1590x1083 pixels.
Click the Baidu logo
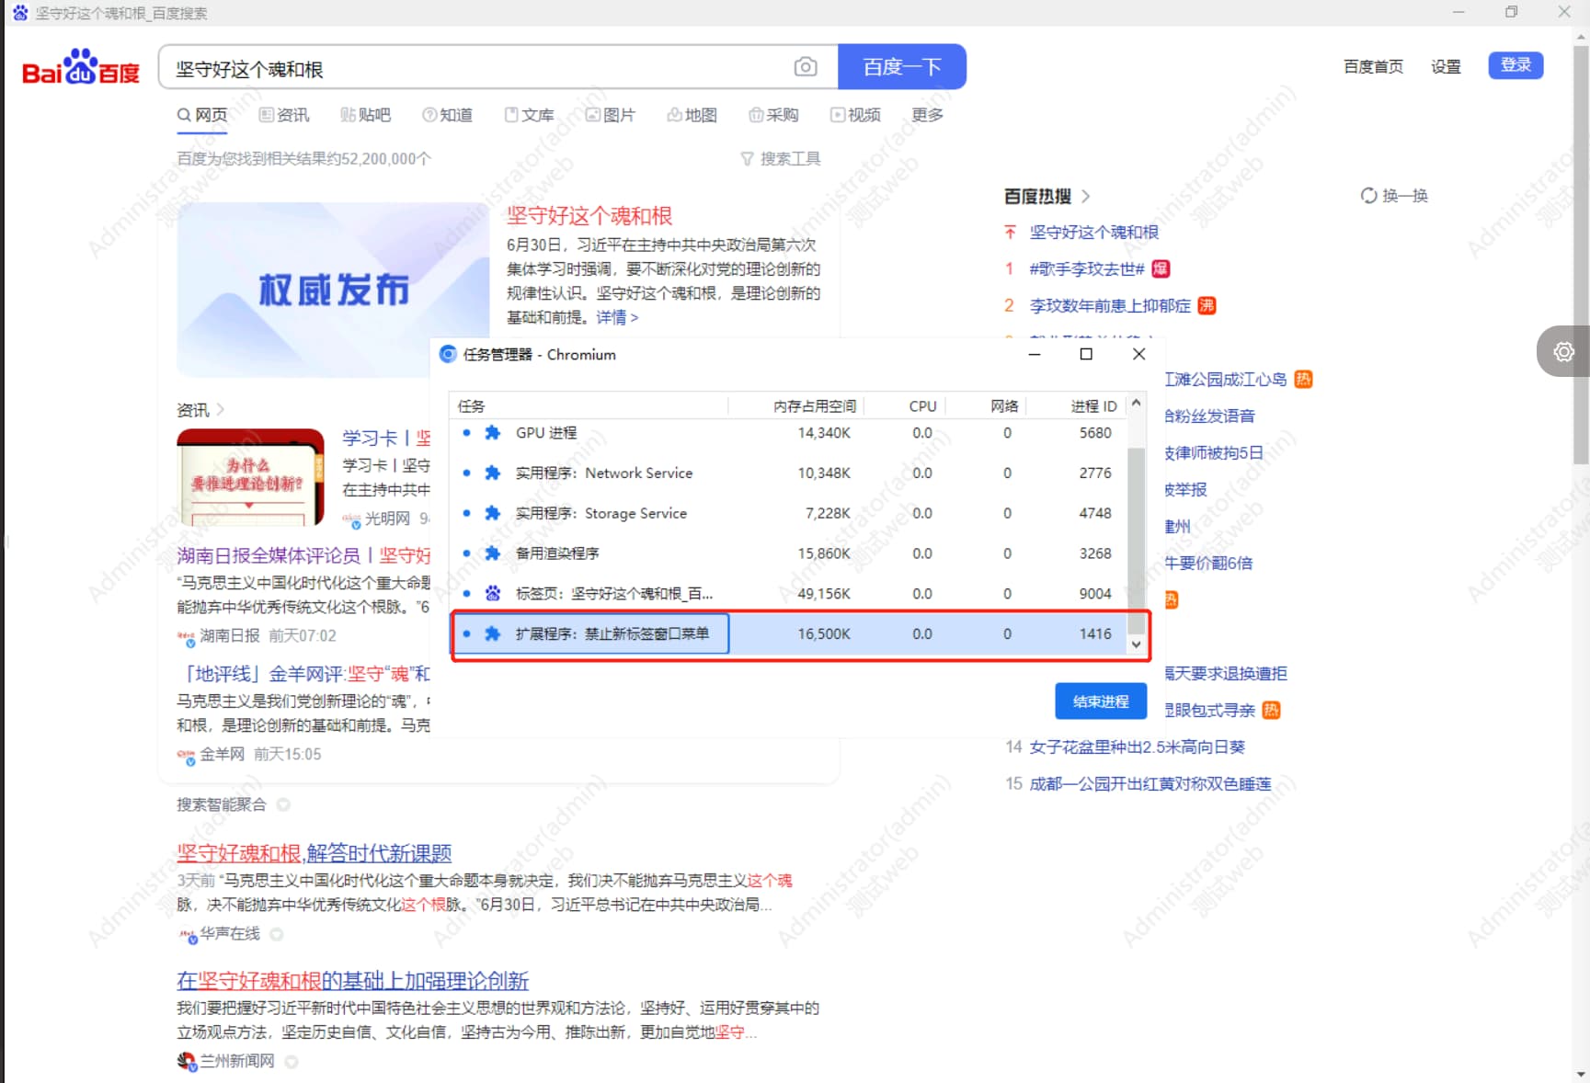coord(81,67)
